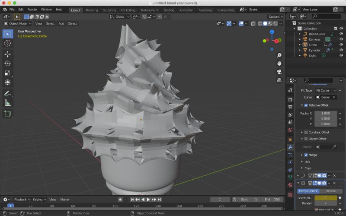Click the Render levels value field
The width and height of the screenshot is (346, 216).
[x=326, y=203]
